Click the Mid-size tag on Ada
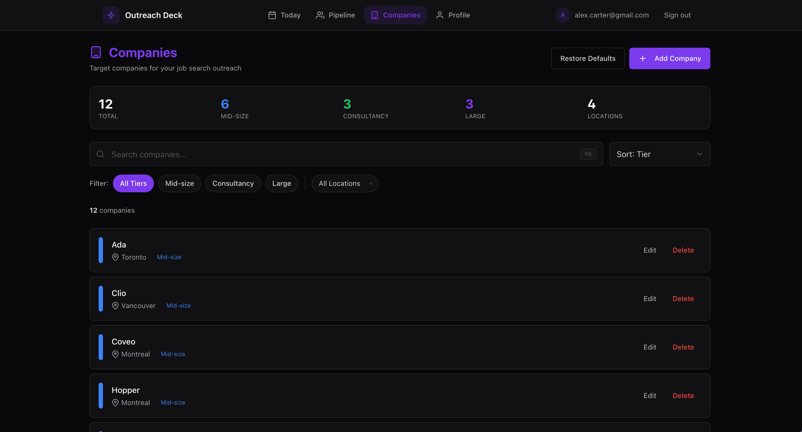The width and height of the screenshot is (802, 432). tap(169, 257)
